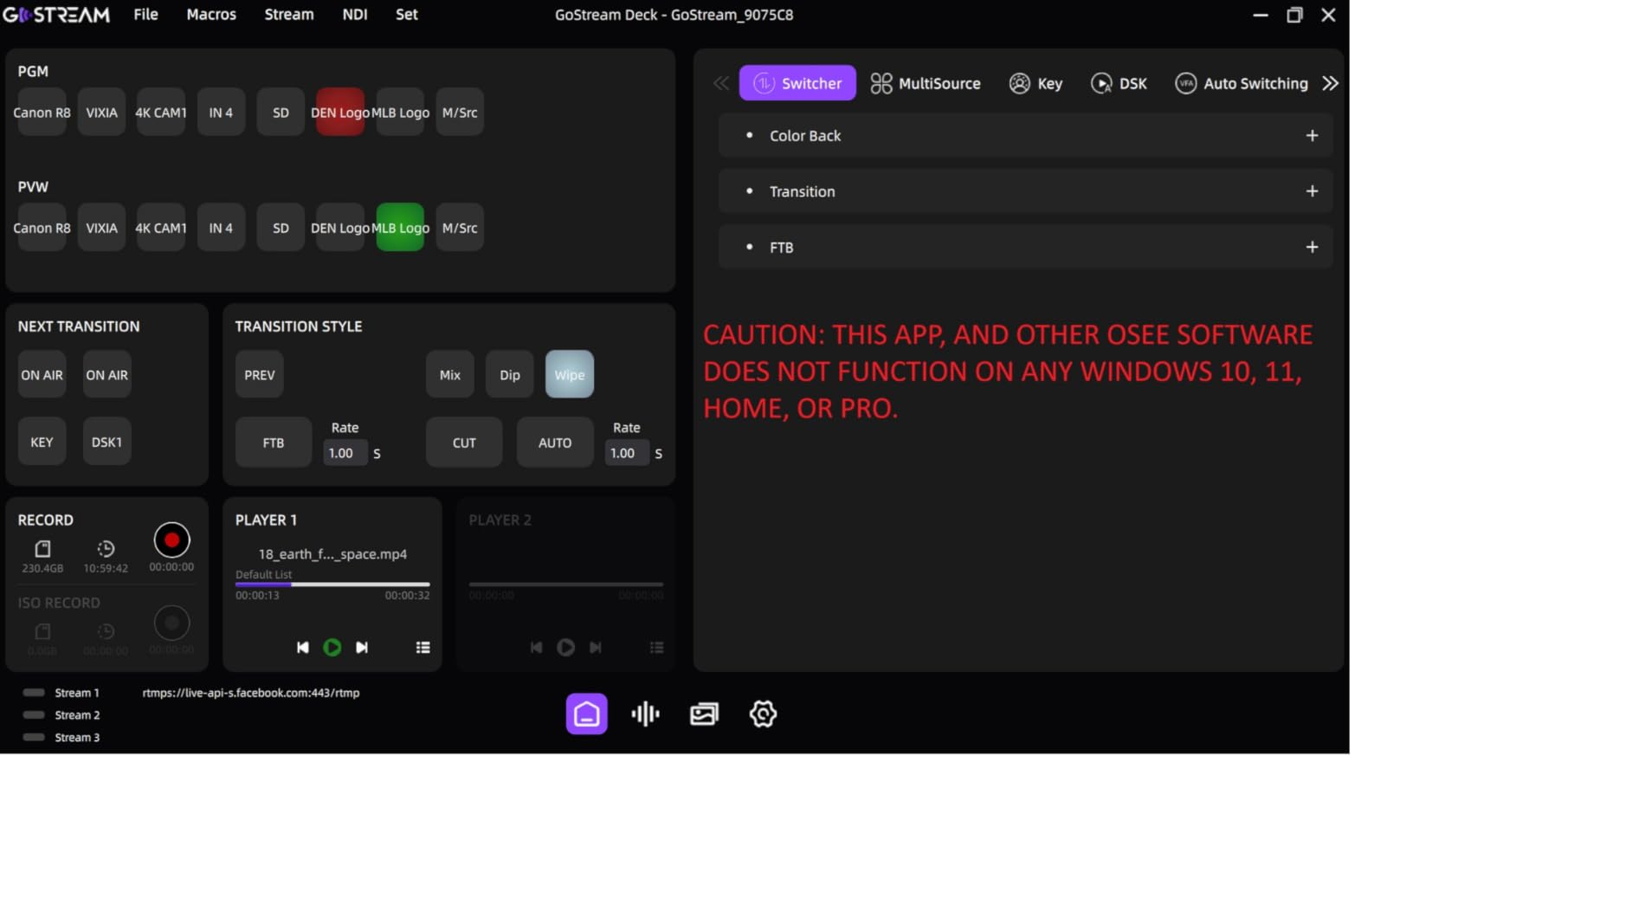Click the CUT button
Image resolution: width=1632 pixels, height=918 pixels.
(464, 443)
